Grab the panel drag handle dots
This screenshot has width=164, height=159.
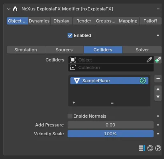coord(159,9)
